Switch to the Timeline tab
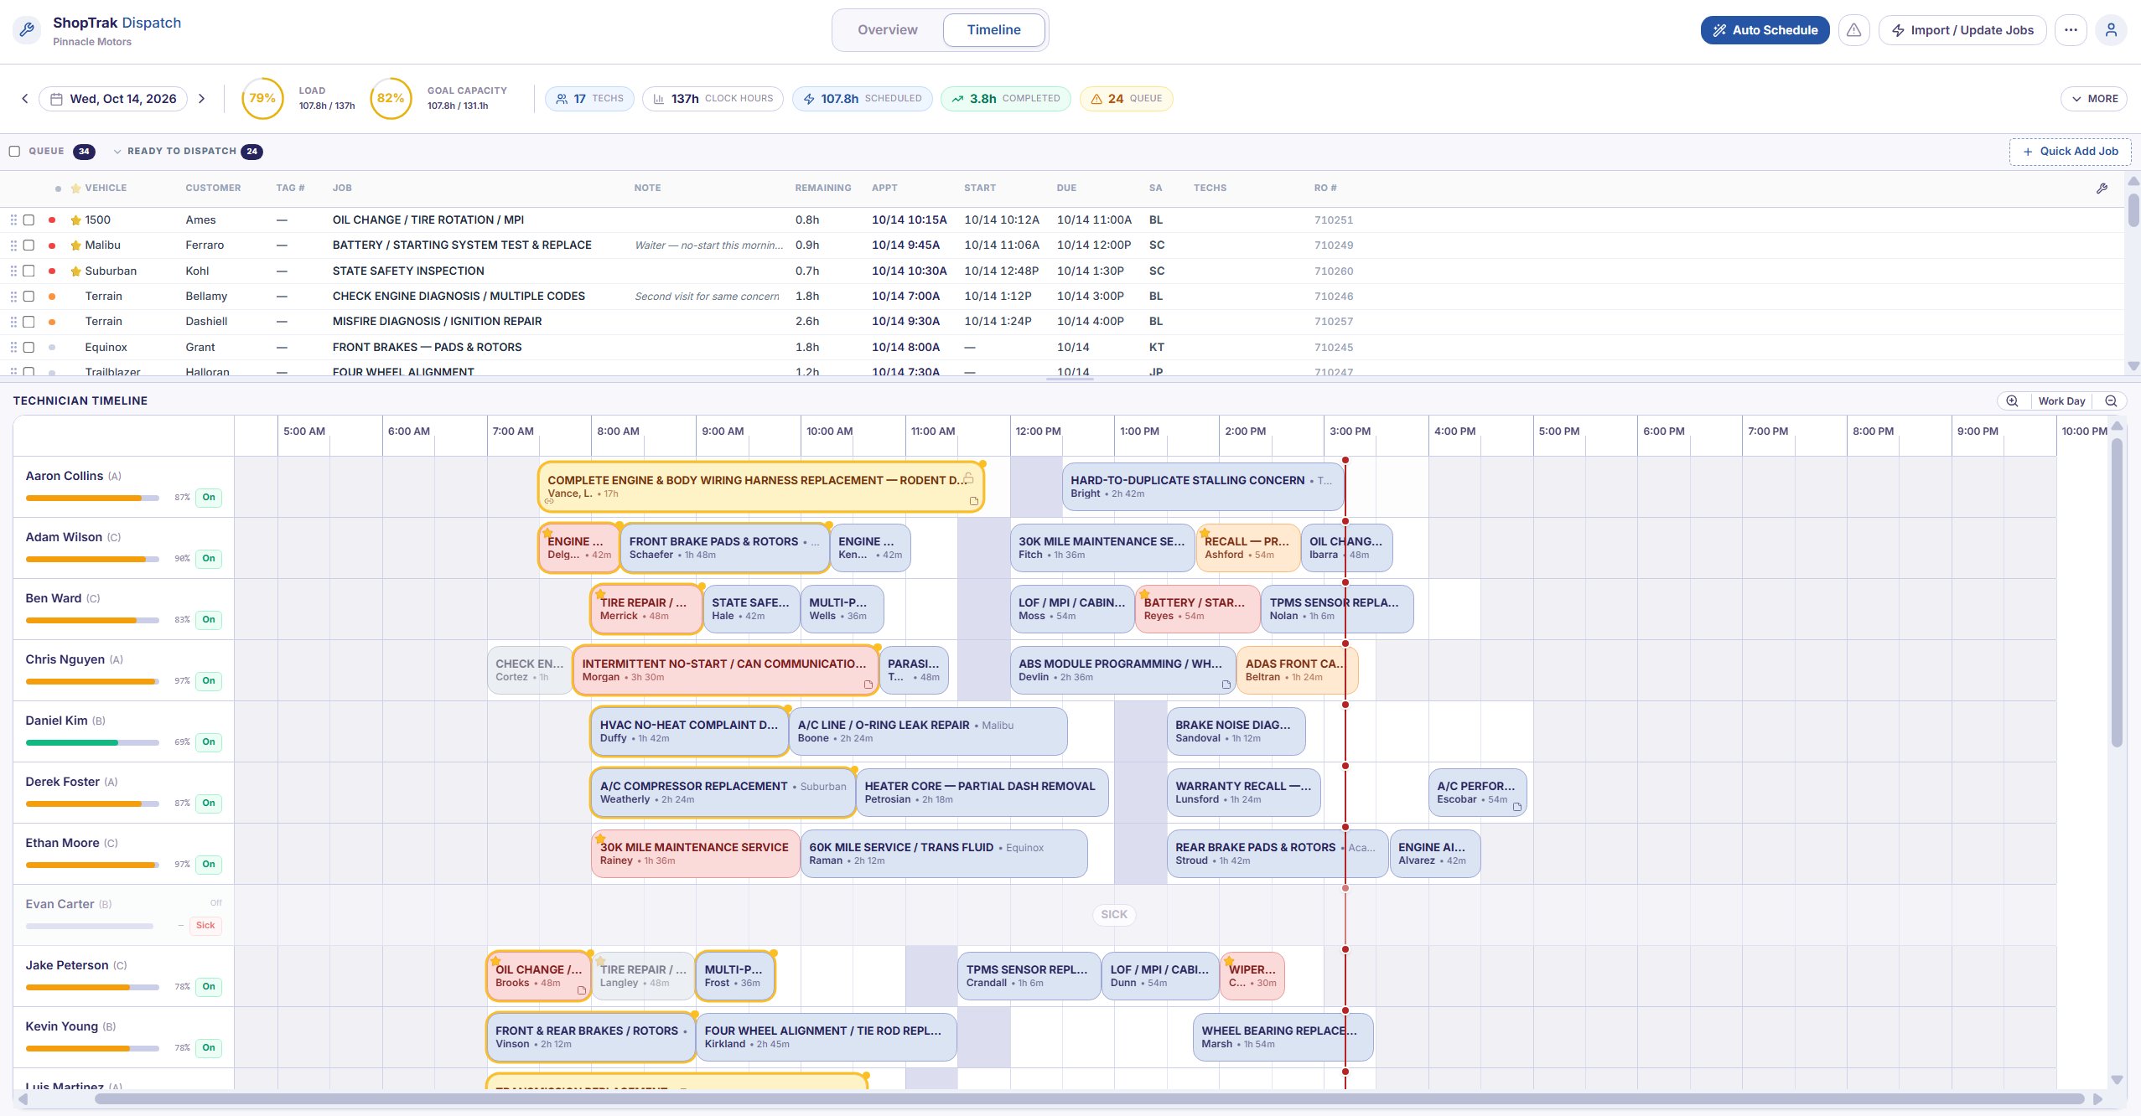Screen dimensions: 2141x1116 993,30
